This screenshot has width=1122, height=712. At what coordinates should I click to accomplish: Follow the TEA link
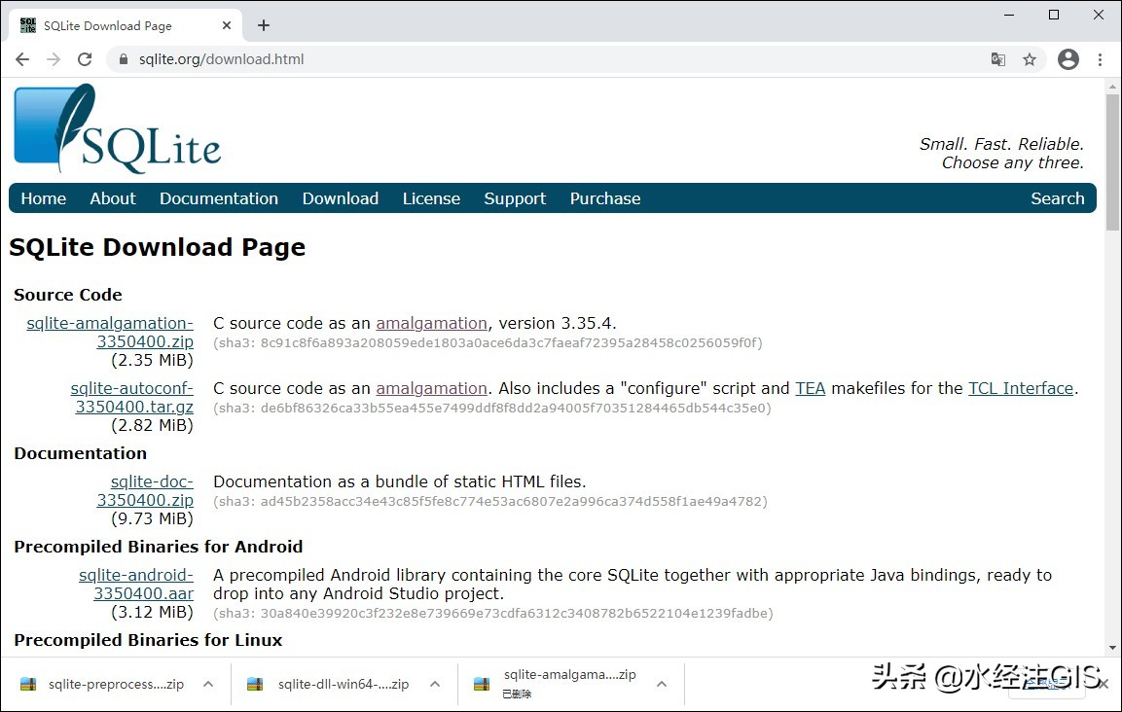tap(810, 388)
